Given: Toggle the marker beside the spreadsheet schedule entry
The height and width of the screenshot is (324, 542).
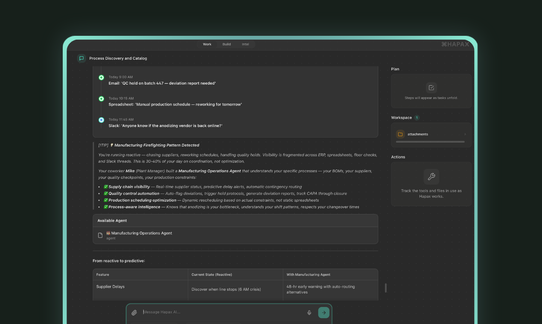Looking at the screenshot, I should [101, 98].
